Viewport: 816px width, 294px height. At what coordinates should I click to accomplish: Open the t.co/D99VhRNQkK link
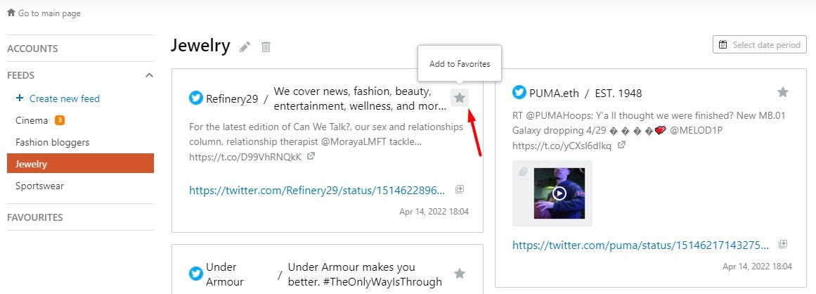[245, 156]
